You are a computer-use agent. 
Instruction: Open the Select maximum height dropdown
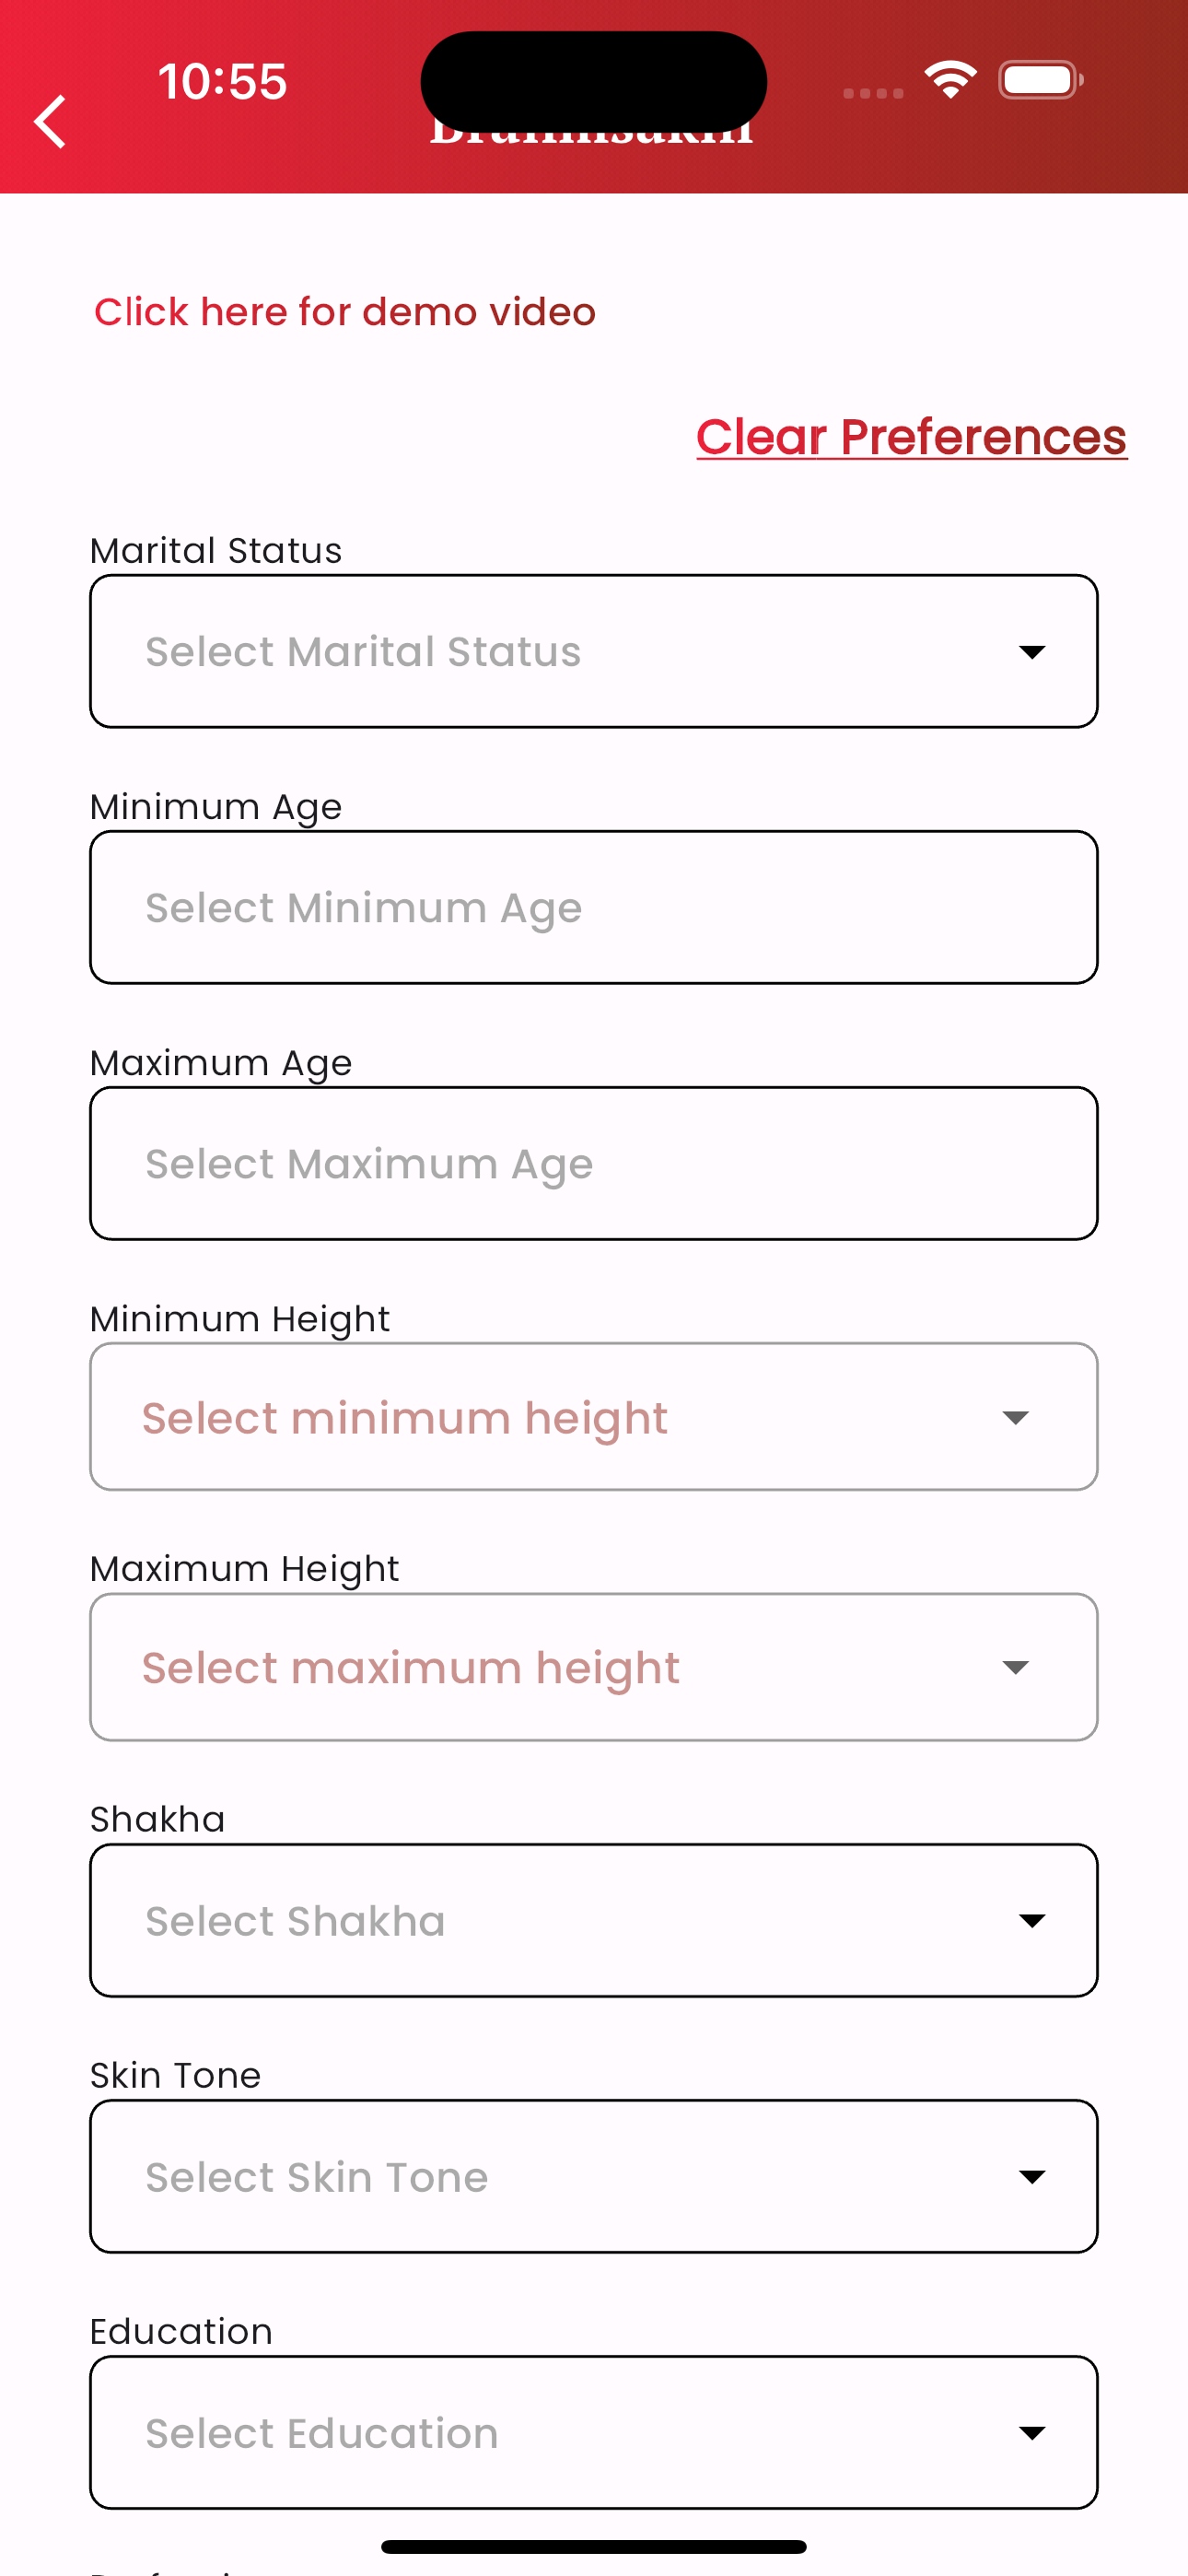(x=594, y=1667)
